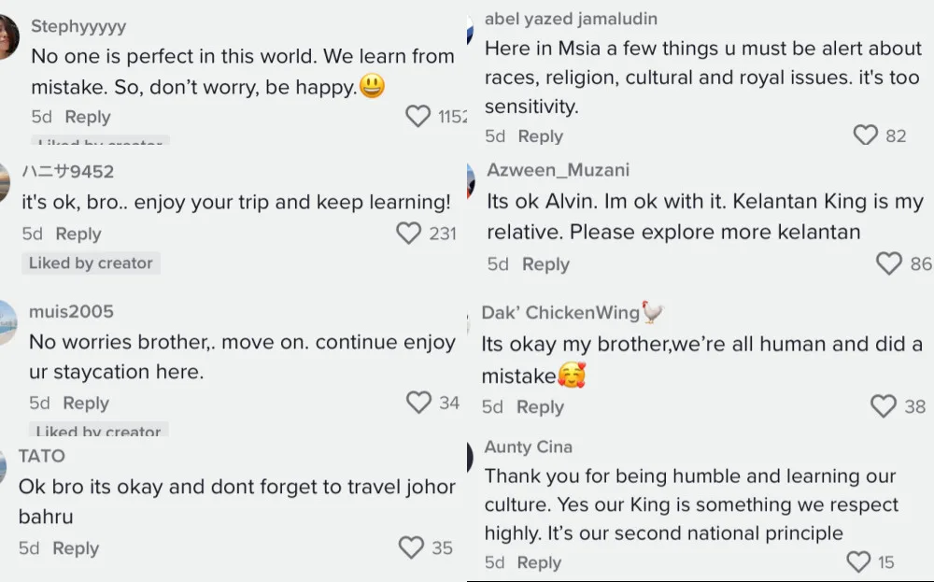The height and width of the screenshot is (582, 934).
Task: Reply to Stephyyyyy's comment
Action: point(88,117)
